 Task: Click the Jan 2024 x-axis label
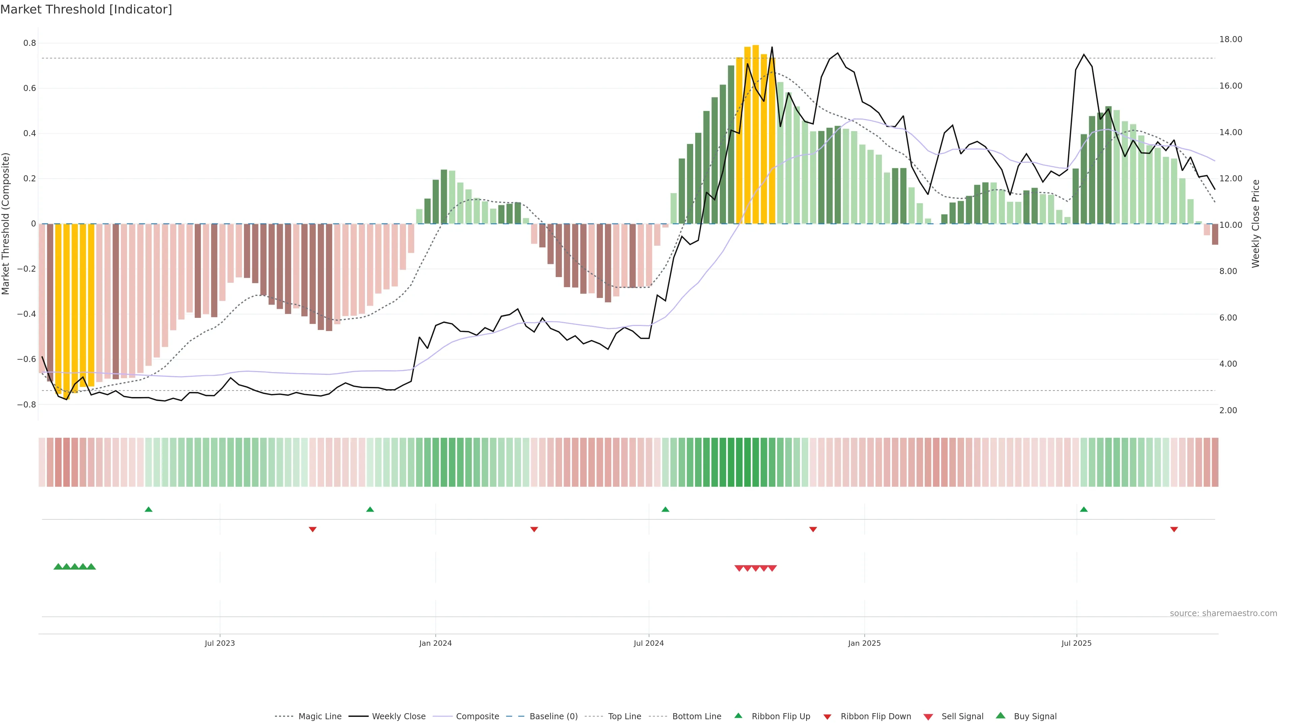click(435, 643)
